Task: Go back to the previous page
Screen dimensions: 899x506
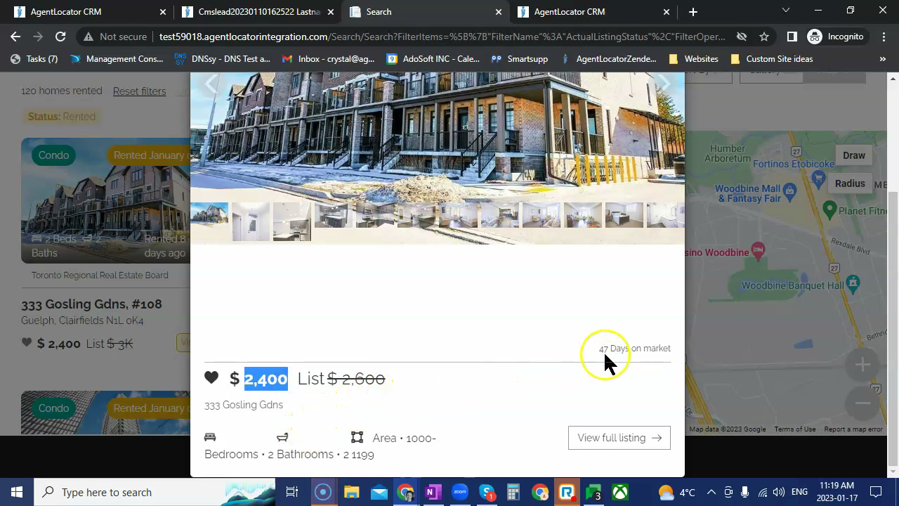Action: pyautogui.click(x=15, y=37)
